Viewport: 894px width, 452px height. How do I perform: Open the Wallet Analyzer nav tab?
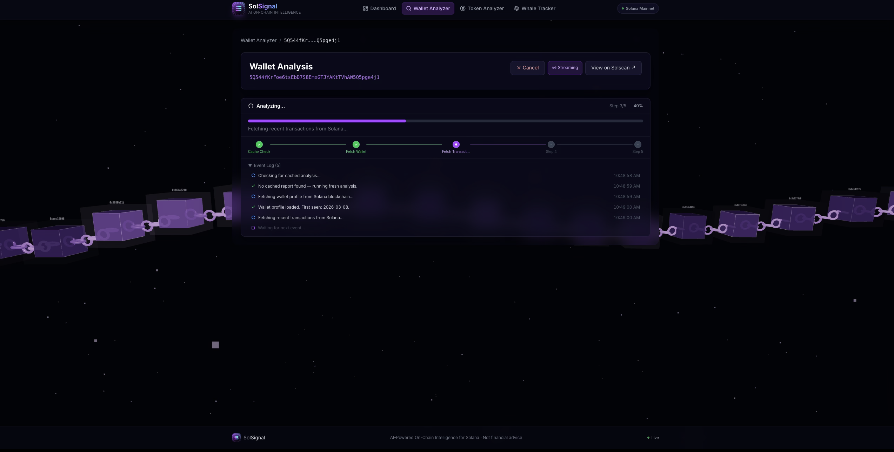428,8
